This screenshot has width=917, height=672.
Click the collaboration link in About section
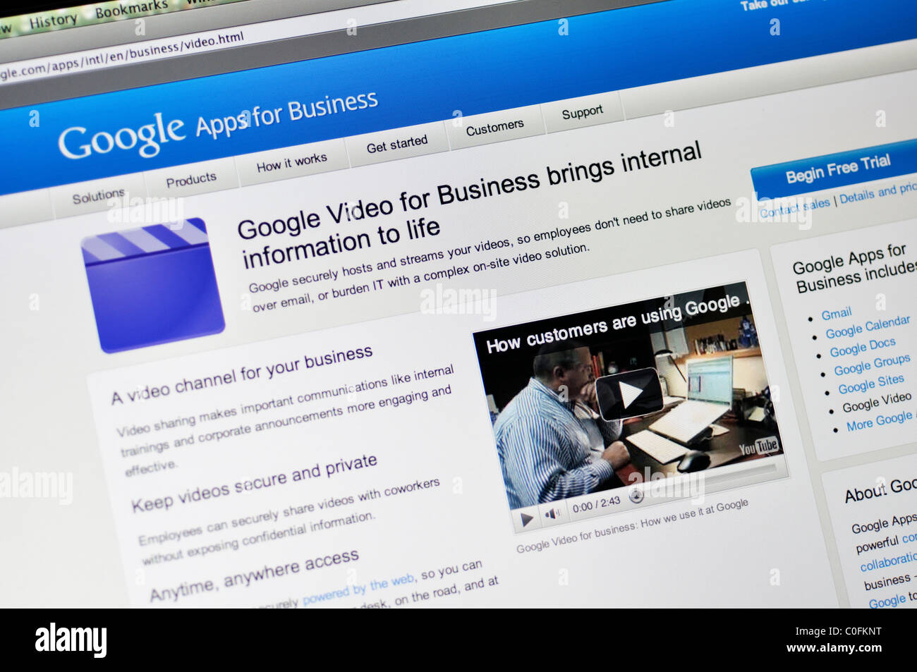pos(888,563)
